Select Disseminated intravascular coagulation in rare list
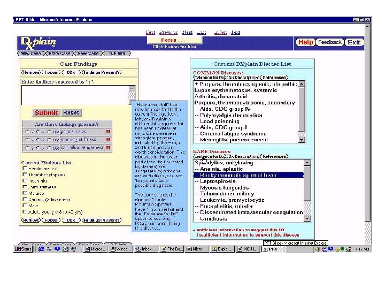Screen dimensions: 385x289 click(x=249, y=212)
